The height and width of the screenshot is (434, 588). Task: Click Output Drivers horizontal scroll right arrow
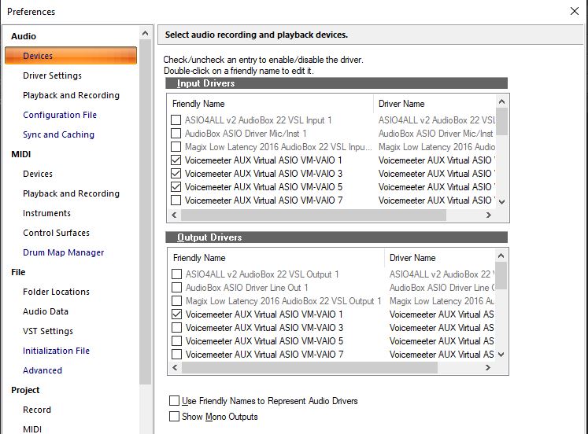click(x=487, y=367)
